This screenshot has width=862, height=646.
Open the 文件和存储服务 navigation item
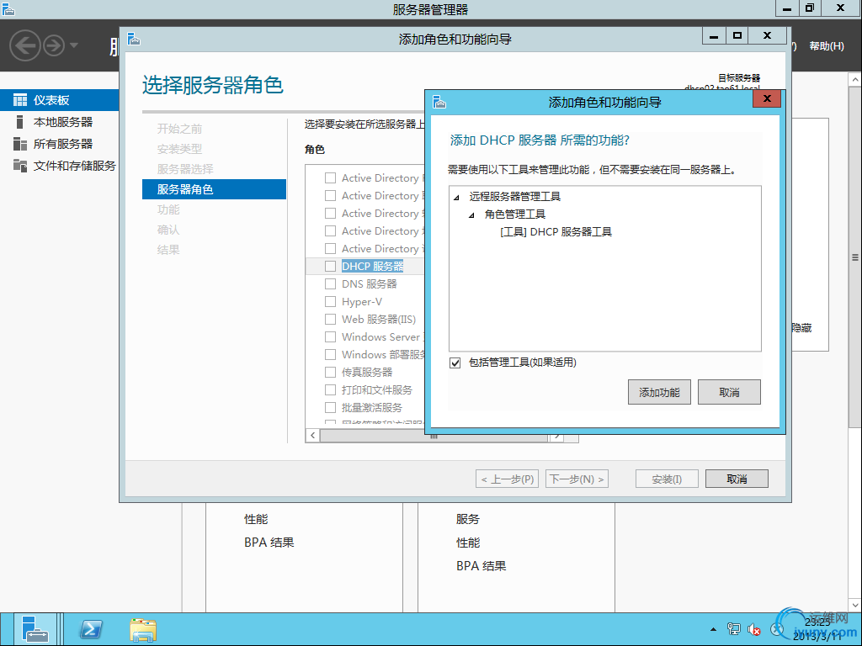click(x=60, y=166)
